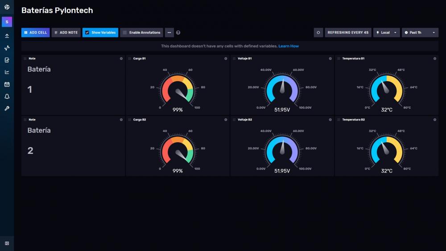
Task: Toggle sidebar collapse icon at bottom
Action: (7, 243)
